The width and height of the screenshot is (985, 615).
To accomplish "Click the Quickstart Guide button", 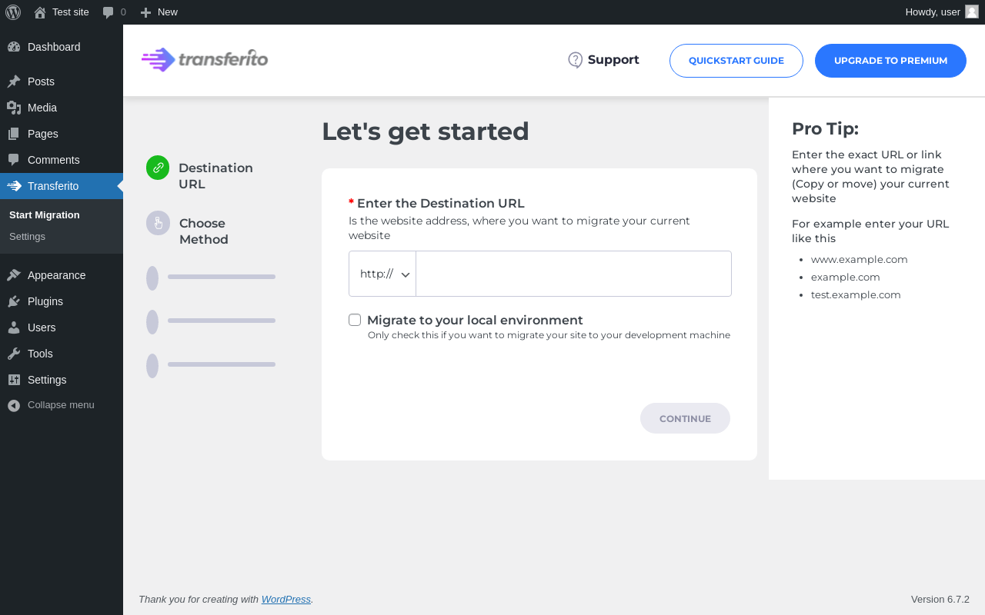I will 736,61.
